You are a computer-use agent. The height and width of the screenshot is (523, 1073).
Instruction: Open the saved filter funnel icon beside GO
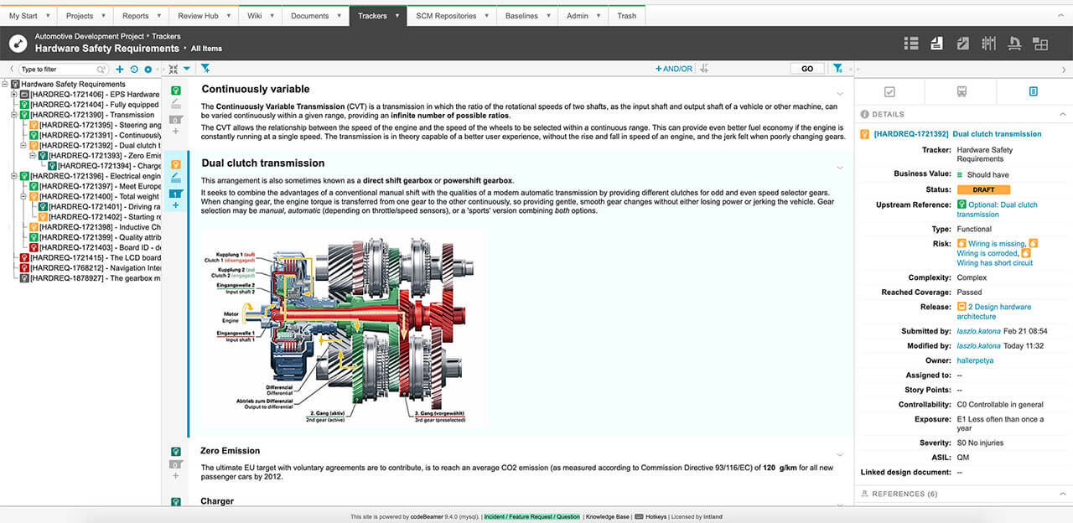click(837, 69)
